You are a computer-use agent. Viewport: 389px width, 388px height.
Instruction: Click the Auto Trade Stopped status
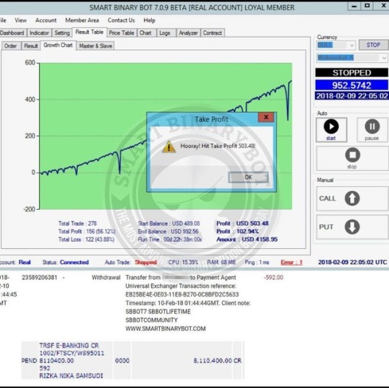tap(146, 263)
